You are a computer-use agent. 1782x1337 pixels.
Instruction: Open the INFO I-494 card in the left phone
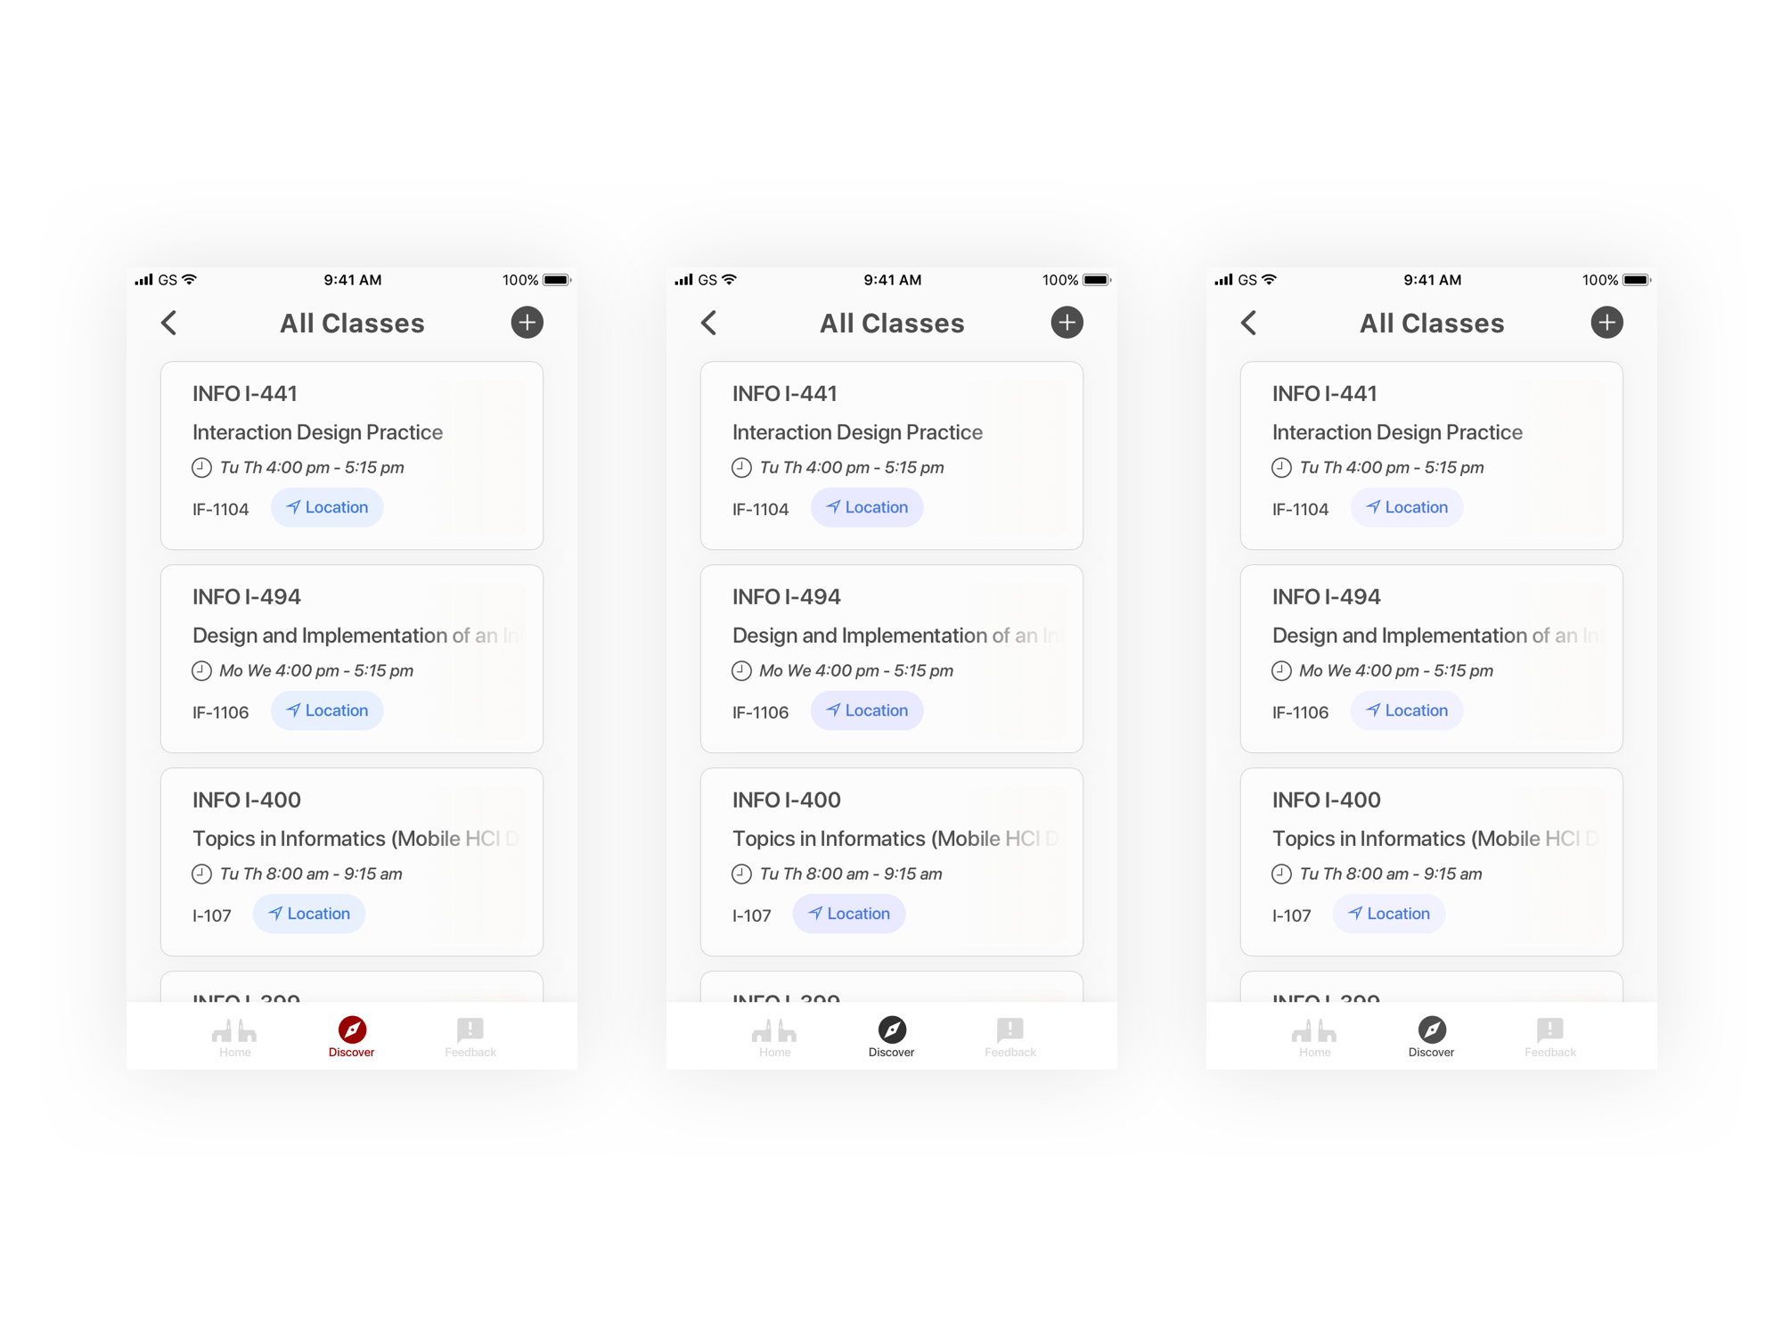(x=352, y=659)
